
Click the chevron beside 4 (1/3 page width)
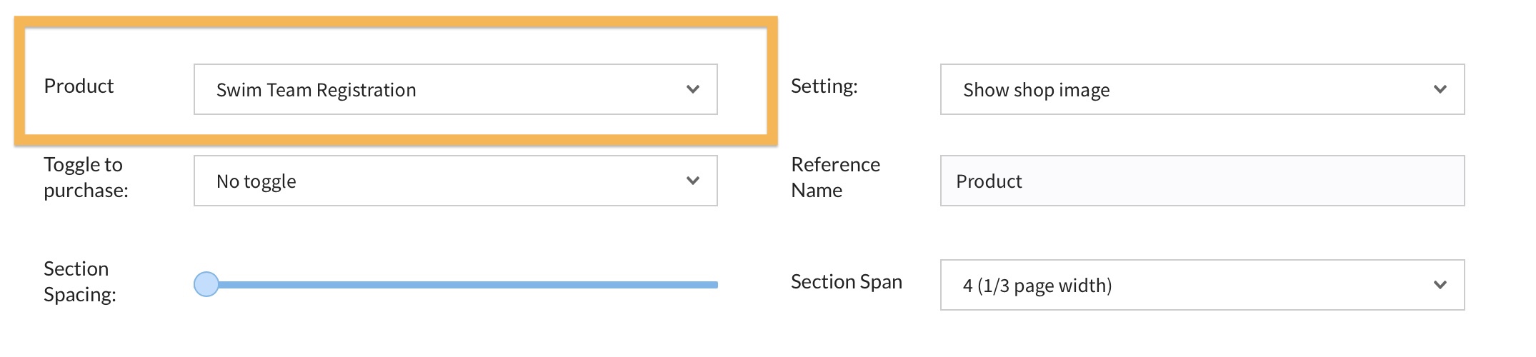1440,285
